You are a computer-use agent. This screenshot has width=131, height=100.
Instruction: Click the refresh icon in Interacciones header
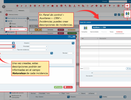pyautogui.click(x=119, y=15)
